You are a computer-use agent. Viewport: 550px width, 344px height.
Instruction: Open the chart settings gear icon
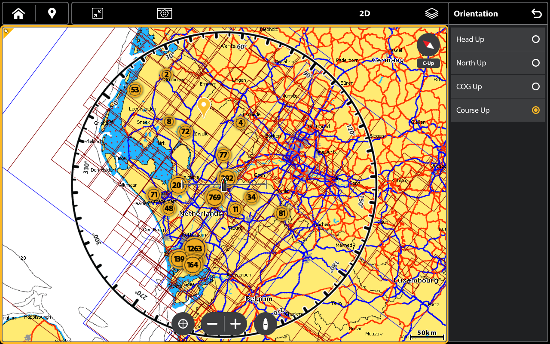pos(164,14)
